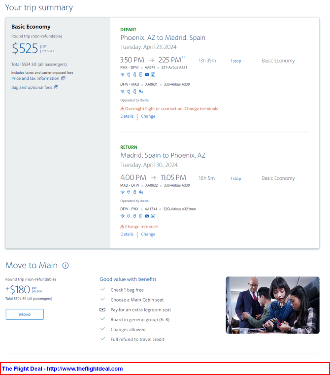Change the departing Phoenix to Madrid flight
Screen dimensions: 330x375
pos(148,116)
